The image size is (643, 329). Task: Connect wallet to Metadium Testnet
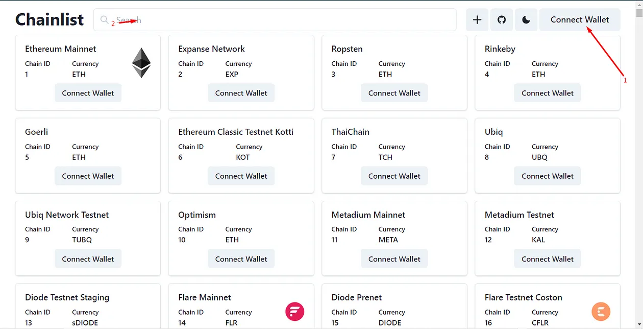(x=547, y=259)
